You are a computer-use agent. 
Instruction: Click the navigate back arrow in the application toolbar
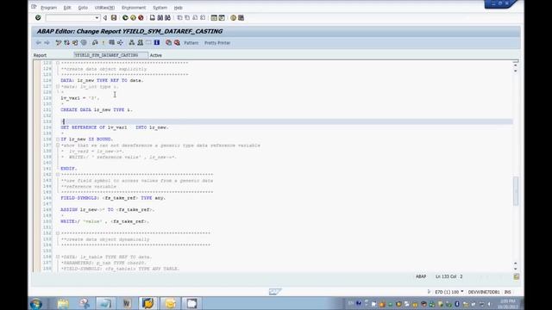click(x=39, y=42)
